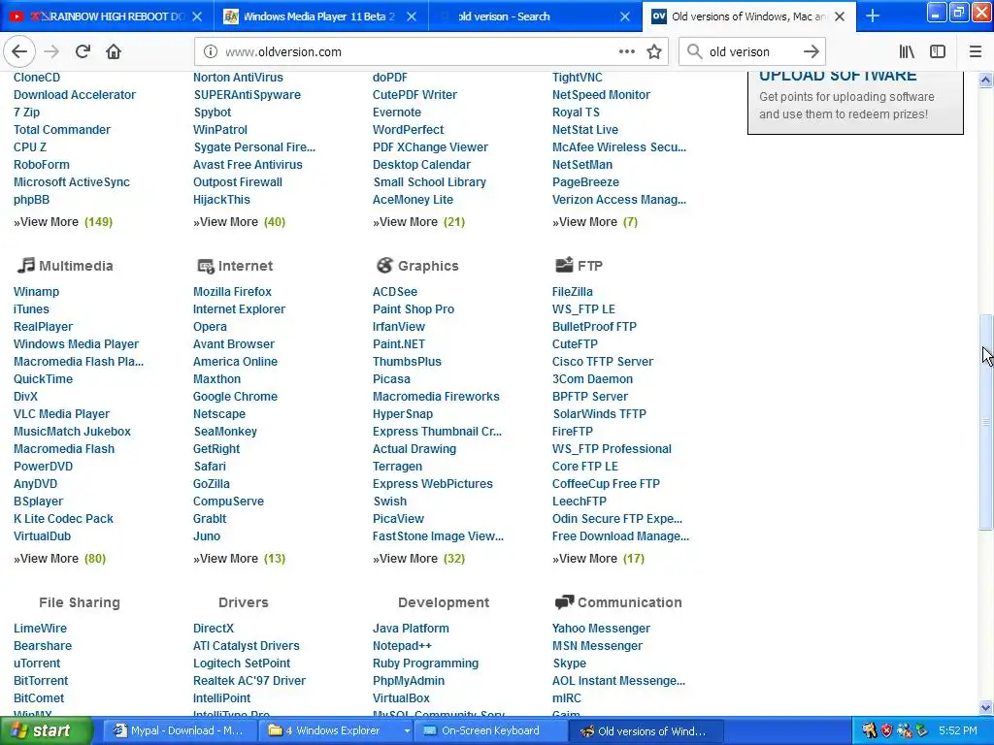Image resolution: width=994 pixels, height=745 pixels.
Task: Open the Mozilla Firefox link
Action: pyautogui.click(x=232, y=291)
